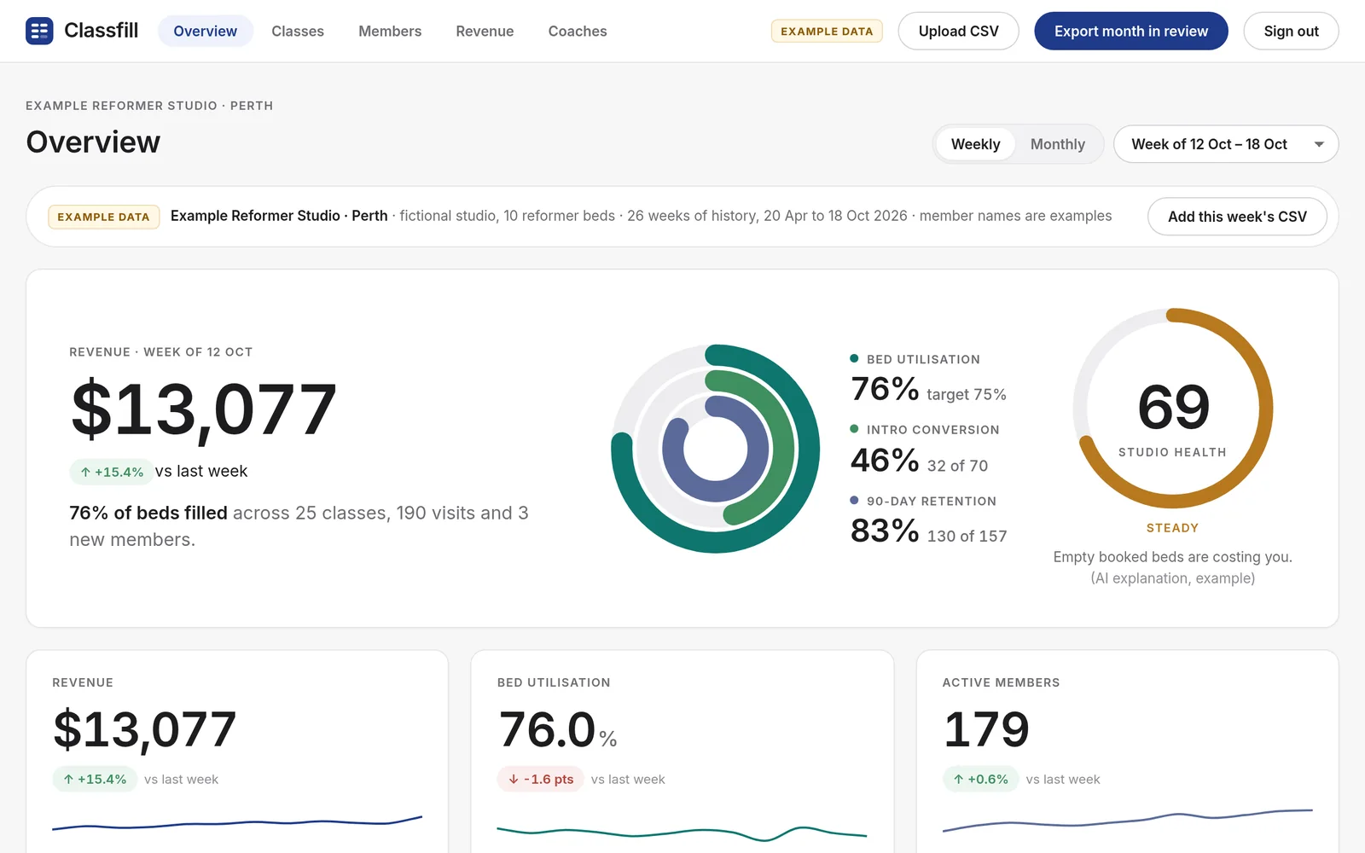Click "Example Reformer Studio · Perth" in the banner
The height and width of the screenshot is (853, 1365).
tap(279, 216)
